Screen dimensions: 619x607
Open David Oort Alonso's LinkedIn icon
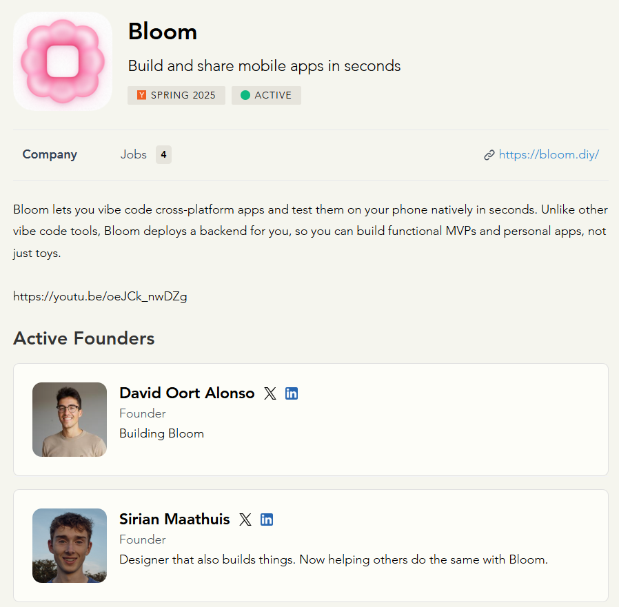tap(292, 393)
